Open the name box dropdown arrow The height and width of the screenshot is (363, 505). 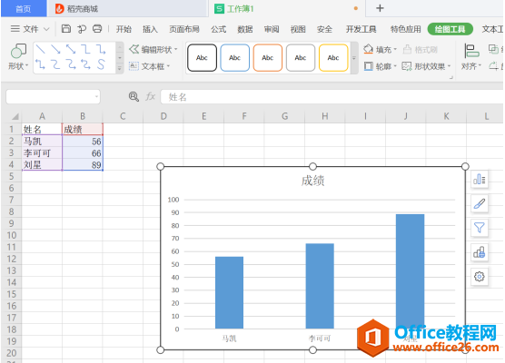[96, 96]
